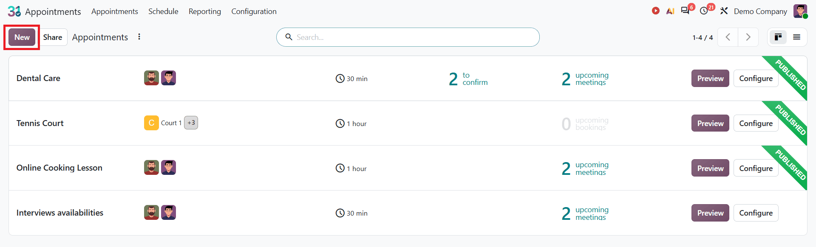
Task: Open the Appointments menu
Action: (x=115, y=11)
